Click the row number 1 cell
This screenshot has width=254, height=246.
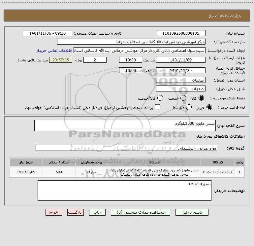tap(239, 172)
